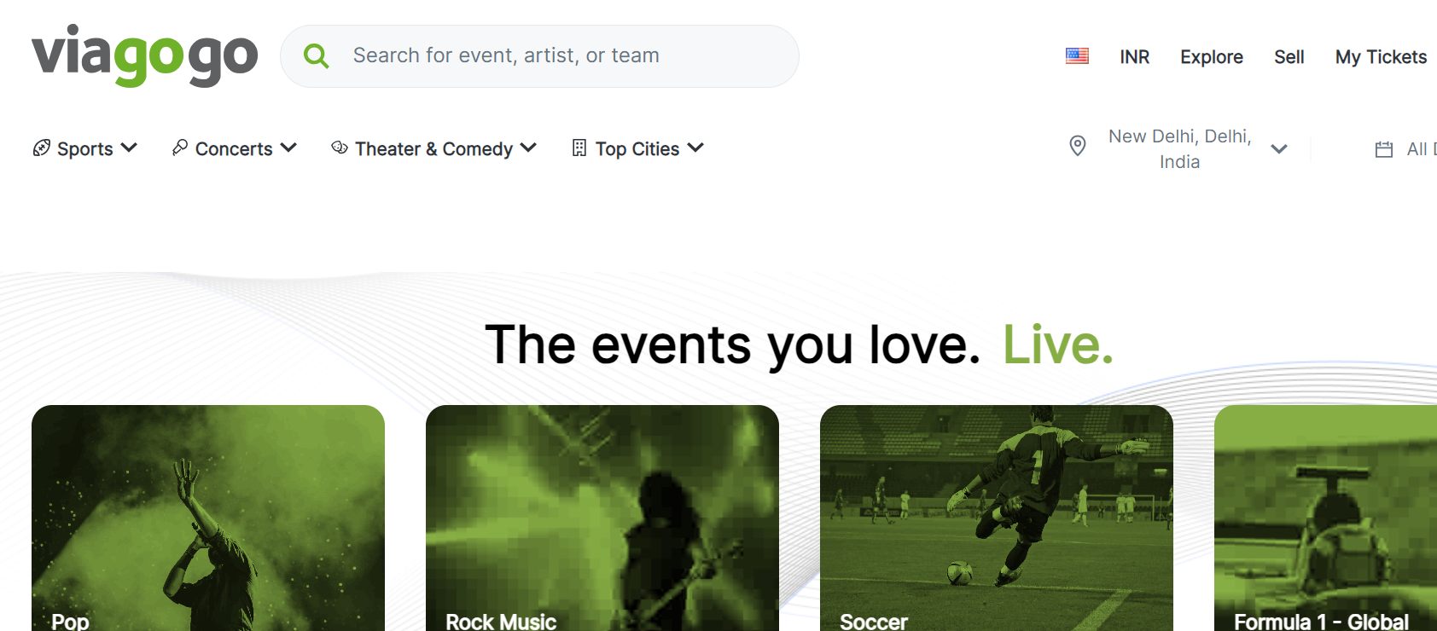Click the viagogo logo
The height and width of the screenshot is (631, 1437).
point(143,56)
